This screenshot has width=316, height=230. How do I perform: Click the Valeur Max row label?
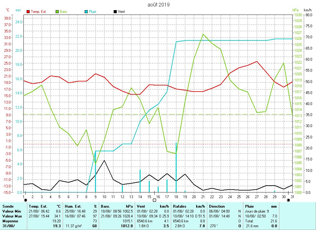pyautogui.click(x=12, y=216)
